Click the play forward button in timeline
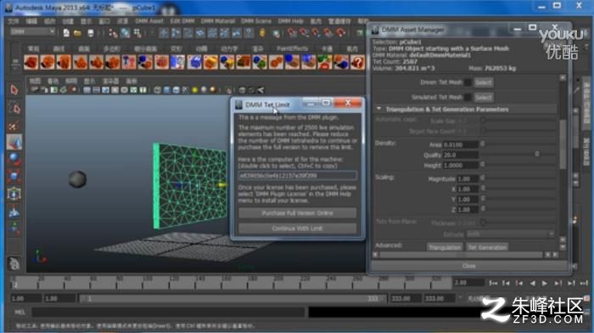This screenshot has width=594, height=333. click(x=545, y=283)
